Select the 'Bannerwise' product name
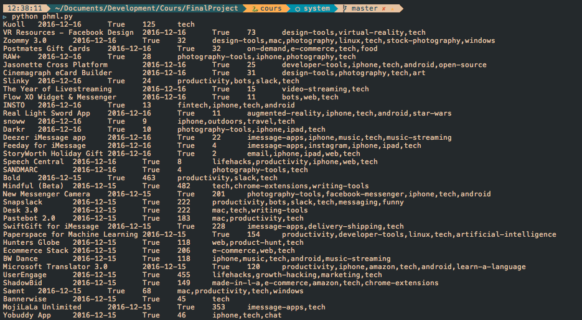This screenshot has width=582, height=320. [25, 299]
